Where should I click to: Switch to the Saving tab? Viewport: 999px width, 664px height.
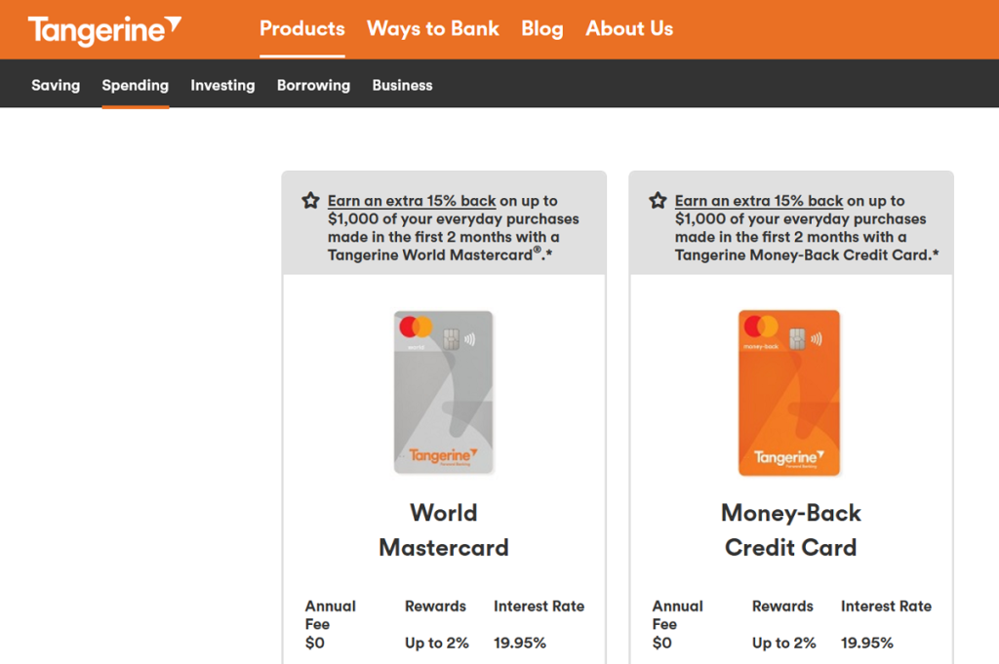click(56, 85)
